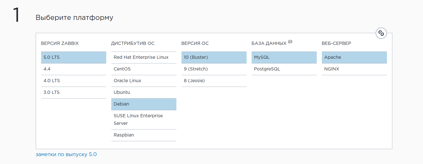Screen dimensions: 423x164
Task: Select Zabbix version 5.0 LTS
Action: click(x=74, y=58)
